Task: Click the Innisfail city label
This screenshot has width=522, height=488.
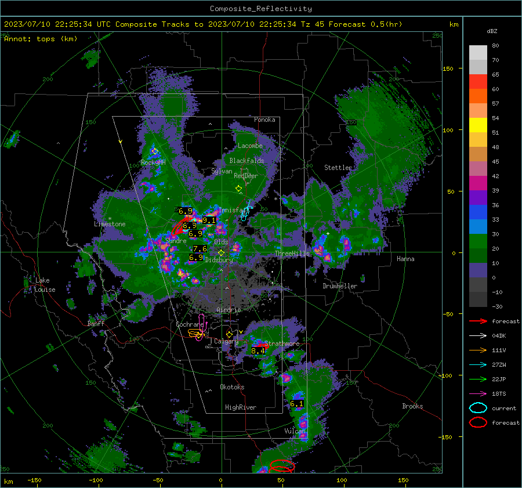Action: click(x=233, y=210)
